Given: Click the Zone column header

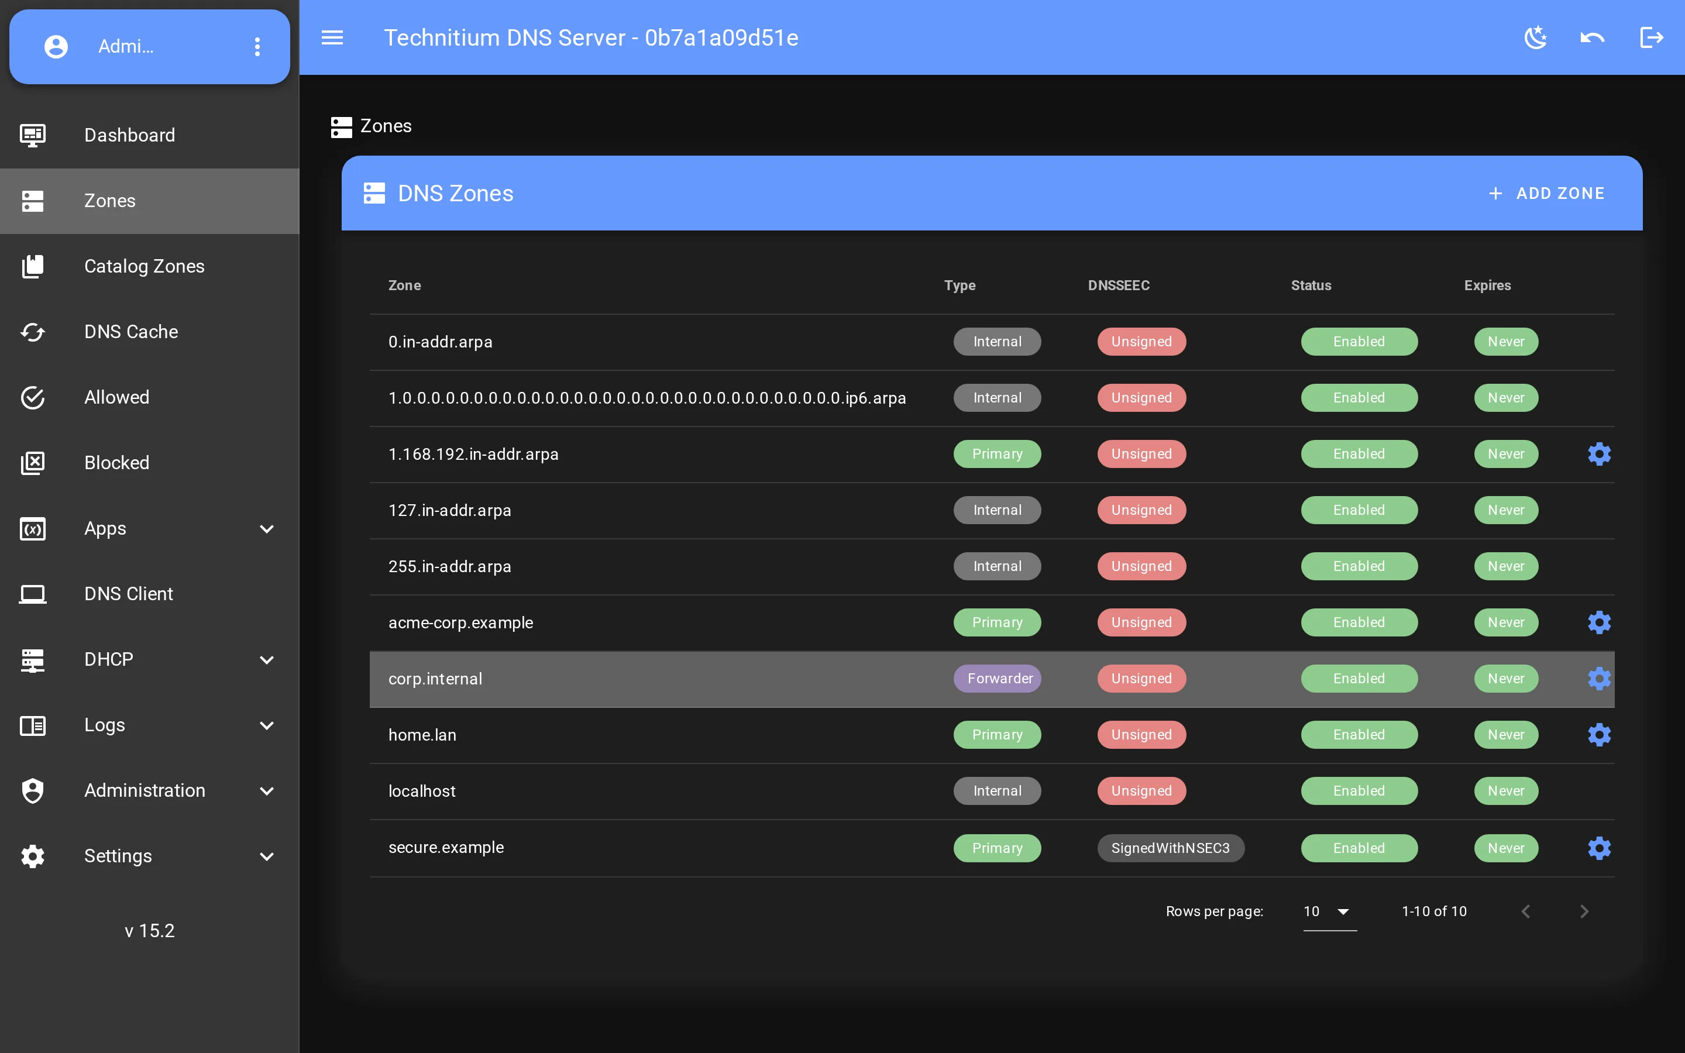Looking at the screenshot, I should click(x=404, y=285).
